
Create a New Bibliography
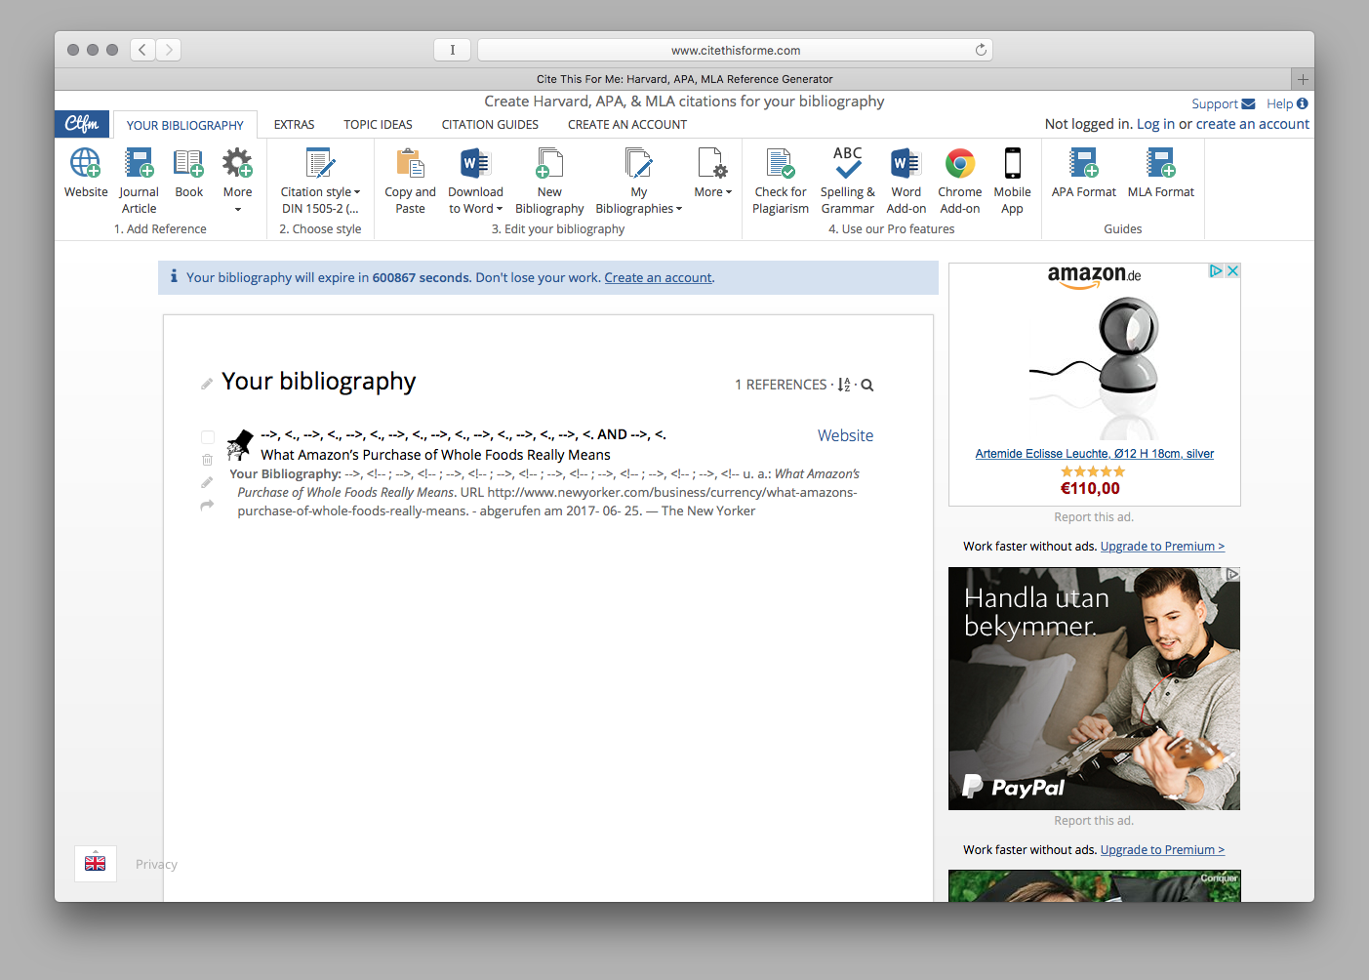pyautogui.click(x=549, y=181)
